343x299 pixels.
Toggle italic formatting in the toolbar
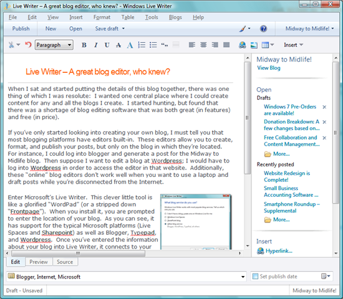[x=95, y=45]
